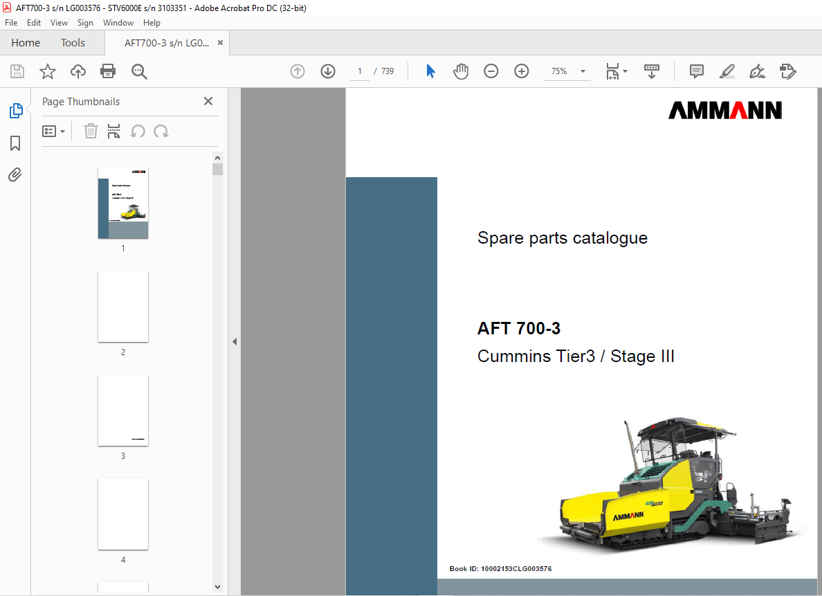Image resolution: width=822 pixels, height=596 pixels.
Task: Toggle Page Thumbnails panel icon
Action: (x=16, y=111)
